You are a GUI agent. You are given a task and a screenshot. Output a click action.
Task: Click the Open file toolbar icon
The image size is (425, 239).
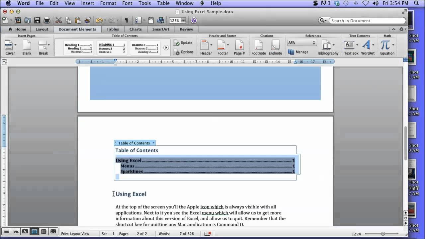[28, 20]
